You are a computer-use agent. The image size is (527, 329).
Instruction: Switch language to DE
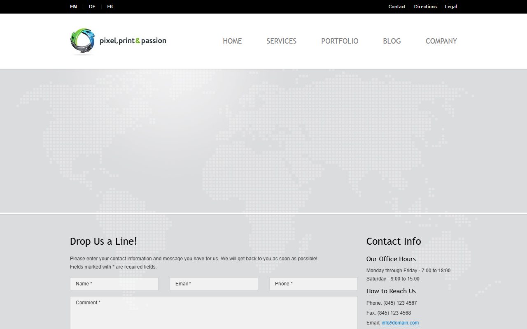pos(92,7)
